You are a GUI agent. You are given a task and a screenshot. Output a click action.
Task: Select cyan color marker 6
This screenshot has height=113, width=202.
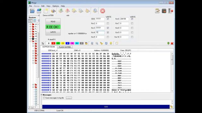pos(77,43)
